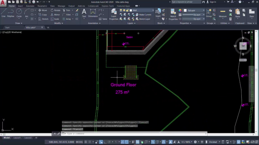Select the Polyline tool
Screen dimensions: 259x145
pos(11,13)
